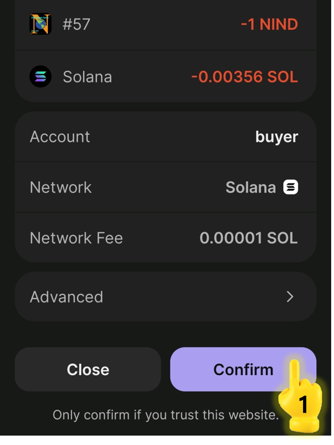
Task: Click the Network row label
Action: point(61,187)
